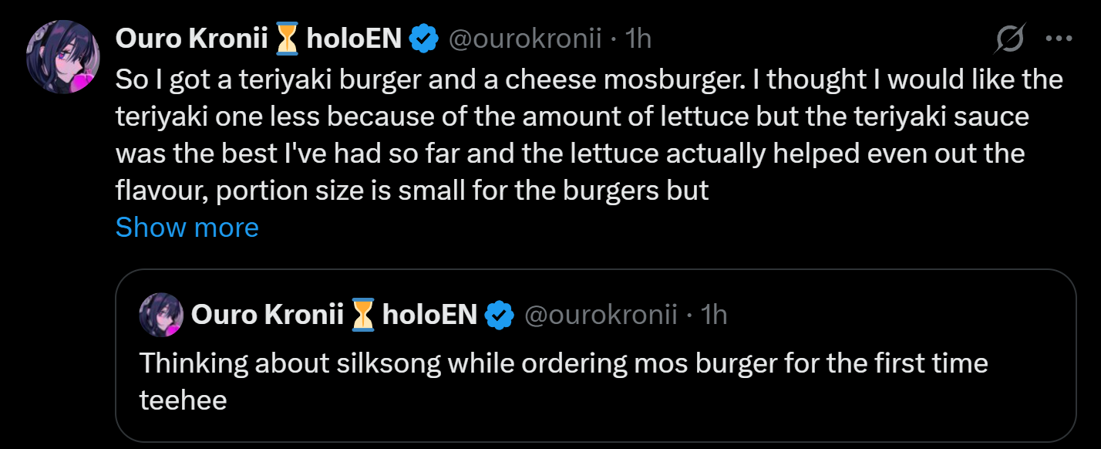Open the @ourokronii handle in the quoted post
This screenshot has width=1101, height=449.
[x=601, y=315]
